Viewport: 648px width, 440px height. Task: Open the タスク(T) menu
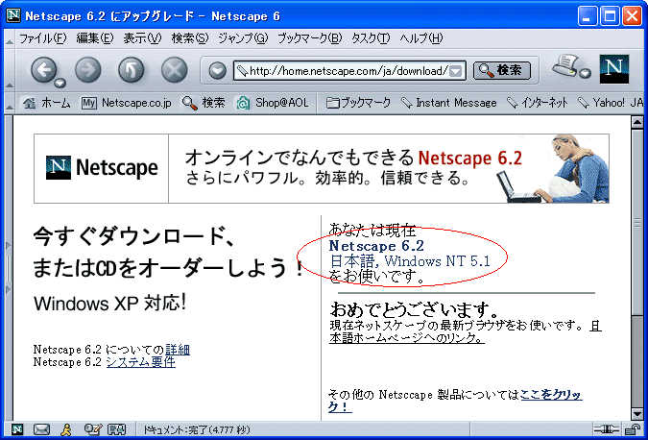pos(371,38)
